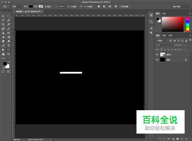
Task: Toggle the smart object layer filter
Action: (186, 41)
